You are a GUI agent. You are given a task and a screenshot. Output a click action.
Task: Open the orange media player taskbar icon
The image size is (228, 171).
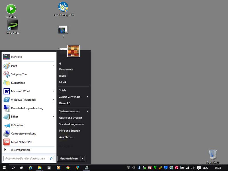click(58, 168)
